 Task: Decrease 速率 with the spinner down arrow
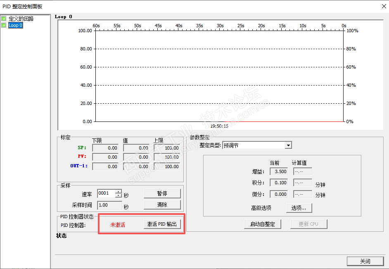point(119,195)
